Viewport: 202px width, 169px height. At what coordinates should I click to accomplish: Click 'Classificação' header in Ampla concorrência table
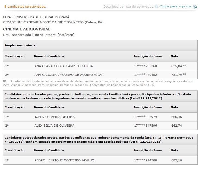pos(14,56)
